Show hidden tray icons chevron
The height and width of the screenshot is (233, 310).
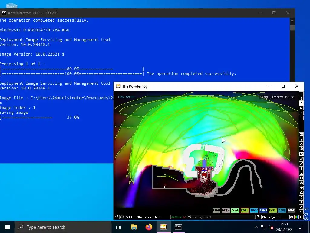256,227
